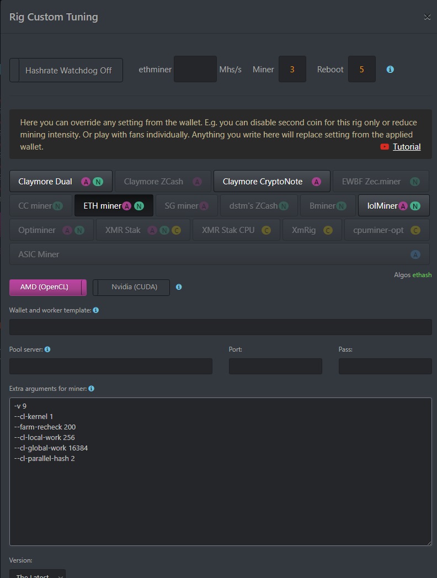Click the AMD badge on ETH miner
The height and width of the screenshot is (578, 437).
[x=127, y=206]
